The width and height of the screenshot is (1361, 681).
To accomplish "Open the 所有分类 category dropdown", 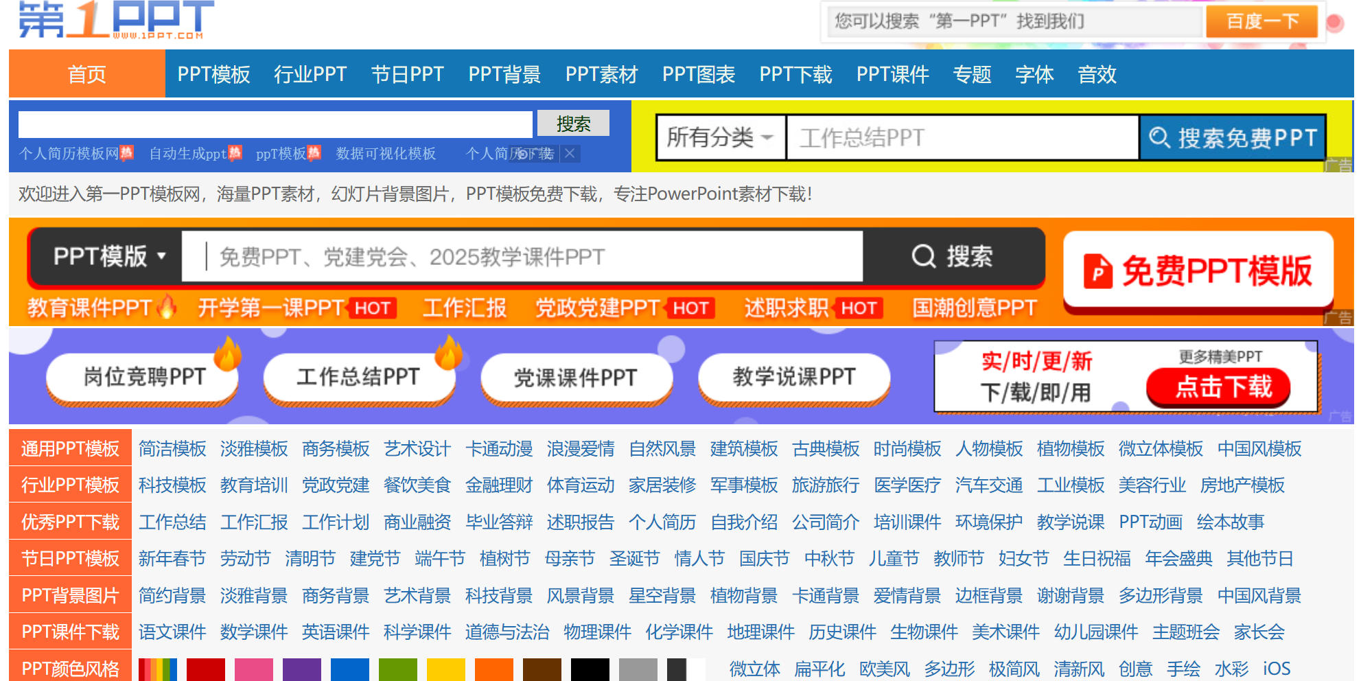I will (x=720, y=137).
